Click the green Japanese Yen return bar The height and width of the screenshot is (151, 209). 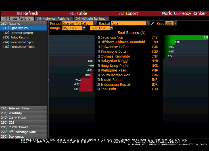tap(186, 38)
